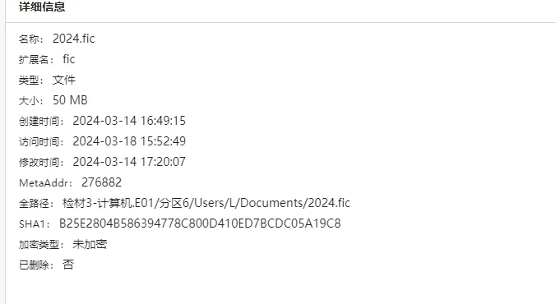Click the MetaAddr label

pos(45,183)
